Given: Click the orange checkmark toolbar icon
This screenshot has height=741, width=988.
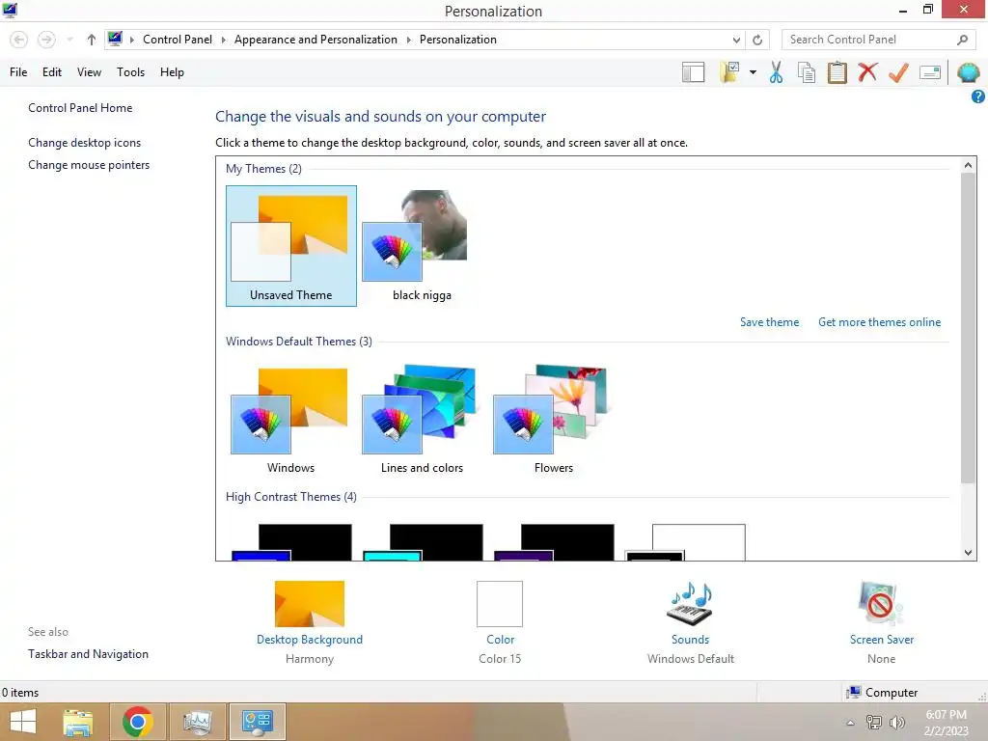Looking at the screenshot, I should 898,72.
